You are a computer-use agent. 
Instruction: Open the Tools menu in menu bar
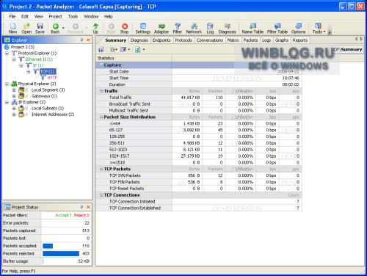(x=73, y=16)
